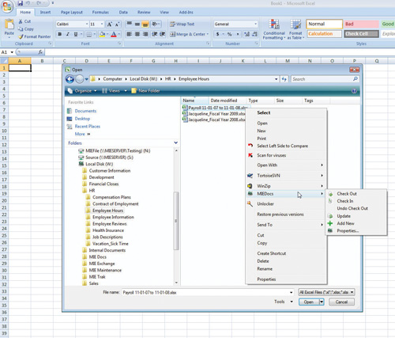395x338 pixels.
Task: Toggle Middle Align in Alignment group
Action: click(137, 25)
